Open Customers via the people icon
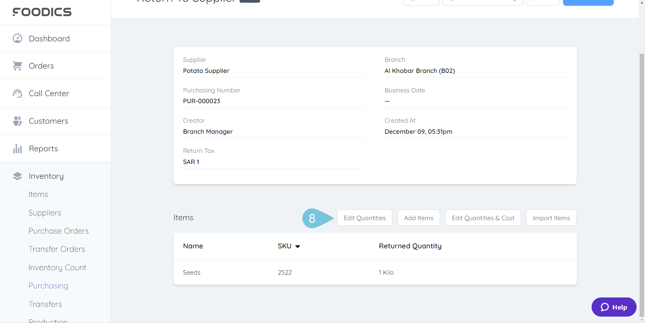The height and width of the screenshot is (323, 645). pos(17,121)
